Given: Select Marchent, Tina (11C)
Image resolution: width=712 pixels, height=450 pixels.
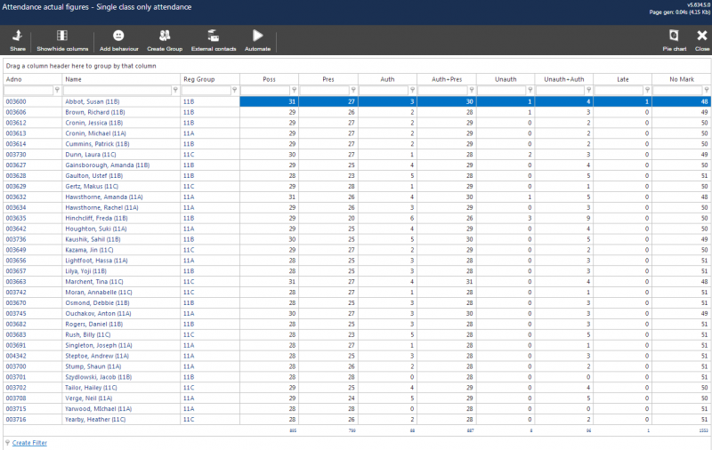Looking at the screenshot, I should [94, 282].
